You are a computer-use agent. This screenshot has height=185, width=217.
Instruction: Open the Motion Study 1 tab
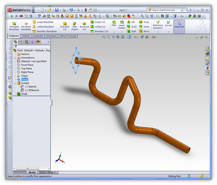[x=47, y=172]
